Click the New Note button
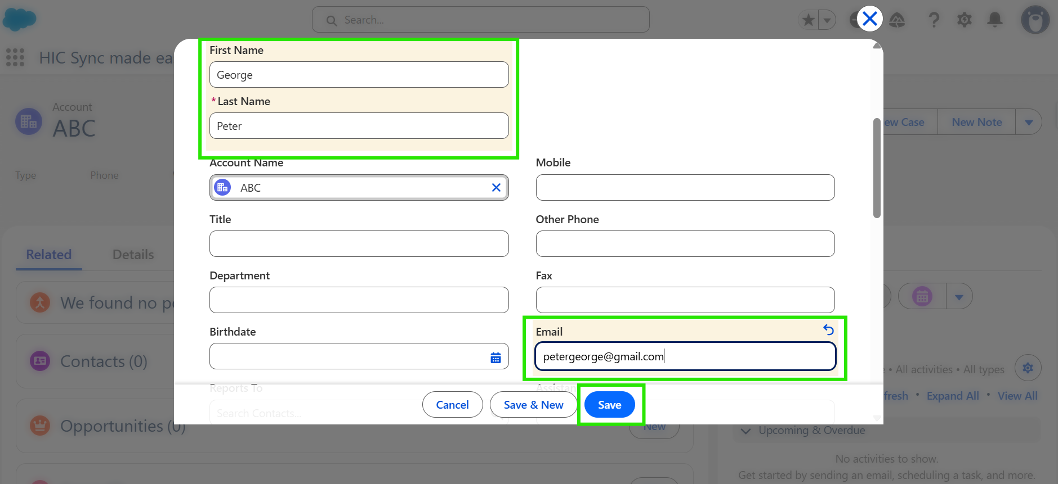The width and height of the screenshot is (1058, 484). click(x=977, y=122)
